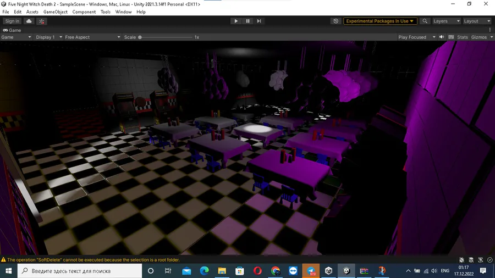
Task: Open Microsoft Store from the taskbar
Action: tap(240, 271)
